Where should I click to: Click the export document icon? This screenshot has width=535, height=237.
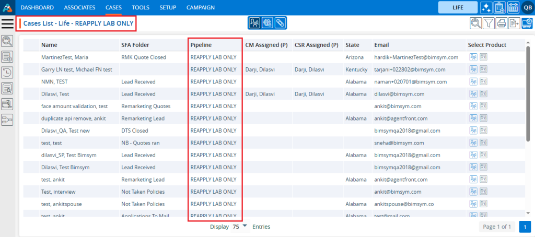514,23
